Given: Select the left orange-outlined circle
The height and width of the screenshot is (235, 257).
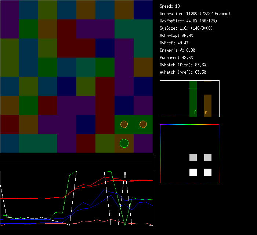Looking at the screenshot, I should click(124, 124).
